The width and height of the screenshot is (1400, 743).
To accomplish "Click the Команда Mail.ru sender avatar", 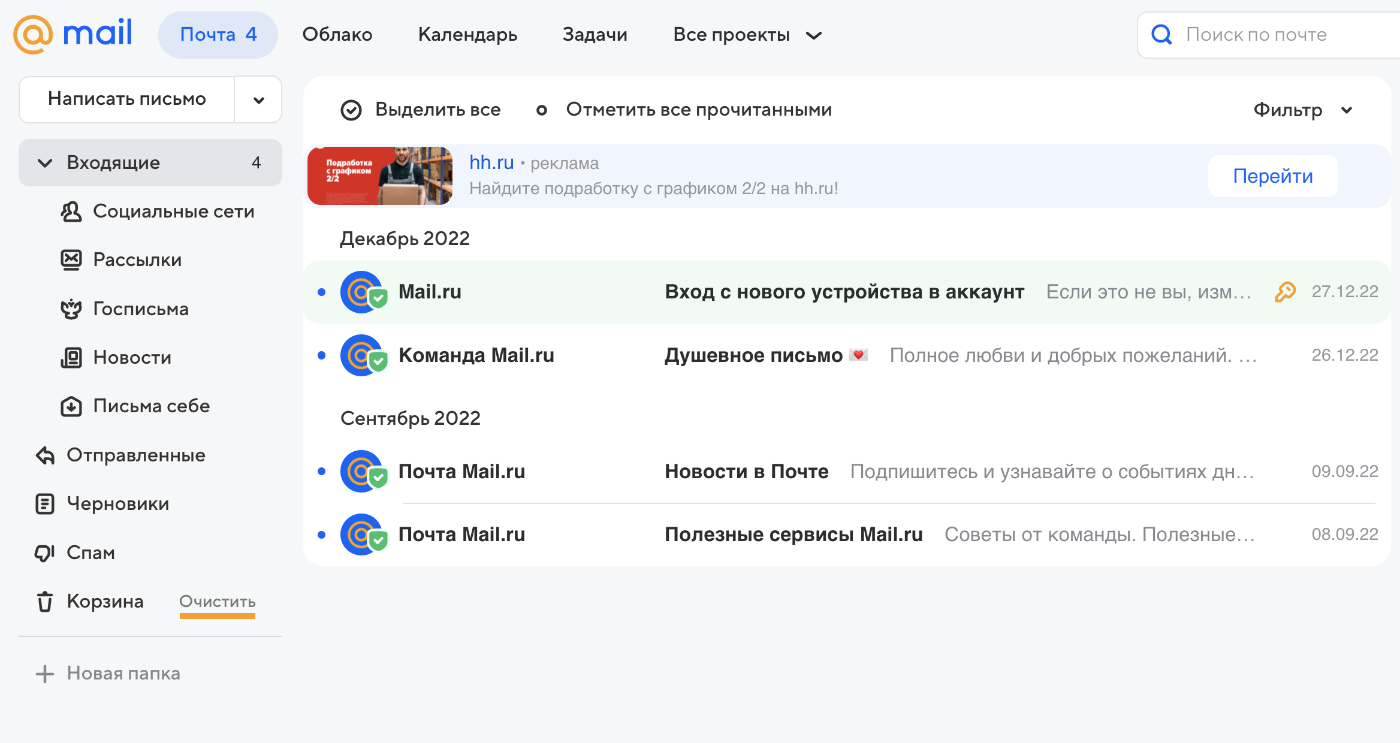I will (x=362, y=355).
